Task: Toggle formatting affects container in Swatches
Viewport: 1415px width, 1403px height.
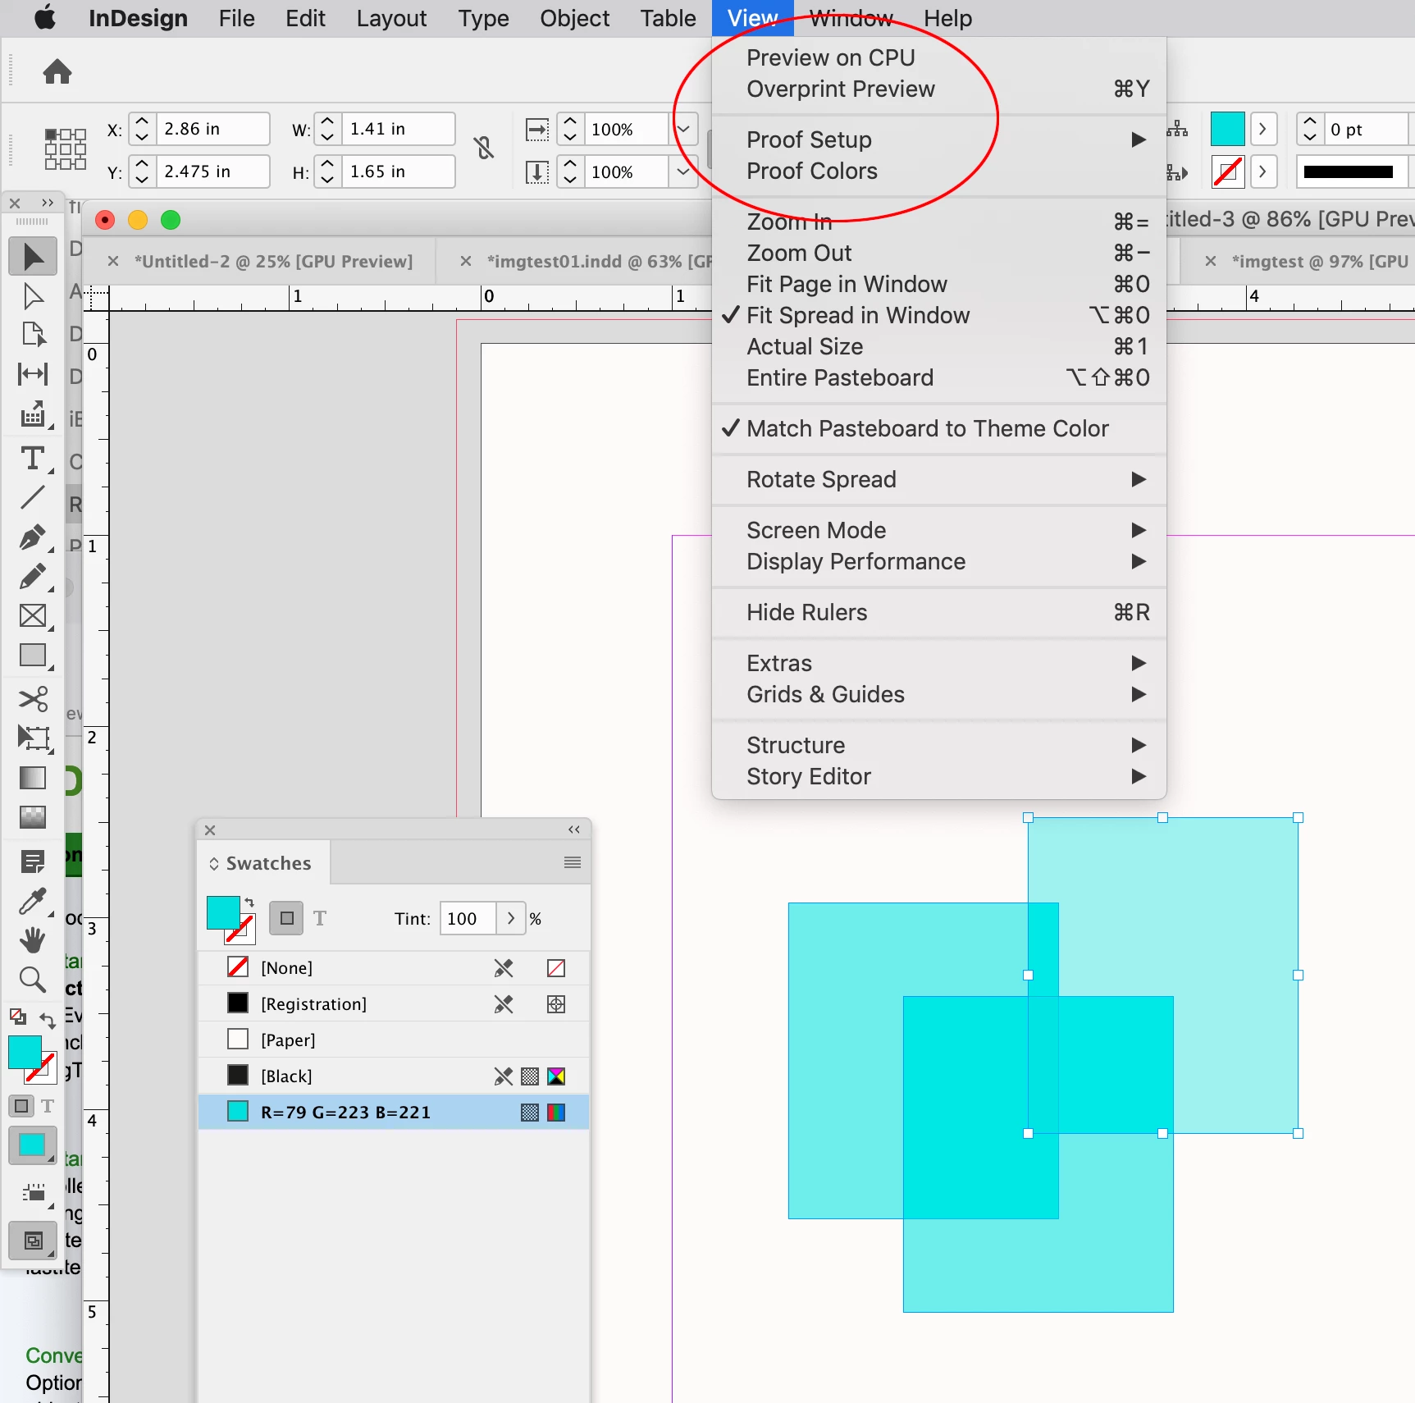Action: tap(286, 918)
